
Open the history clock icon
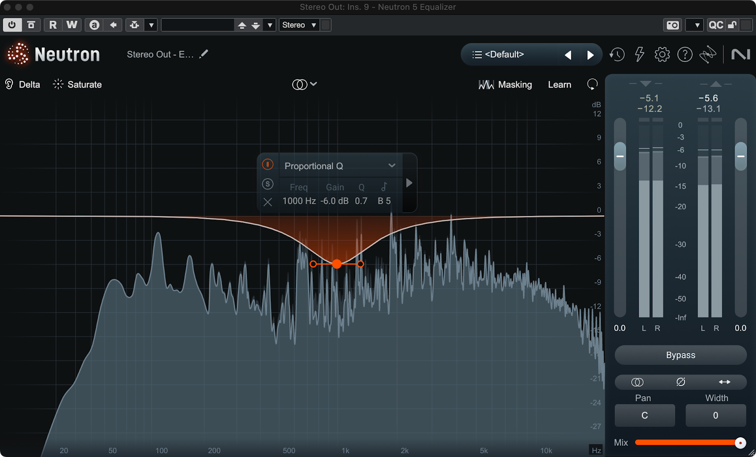tap(617, 55)
